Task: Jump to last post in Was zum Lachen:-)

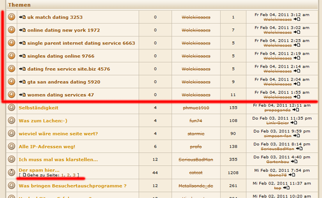Action: coord(294,123)
